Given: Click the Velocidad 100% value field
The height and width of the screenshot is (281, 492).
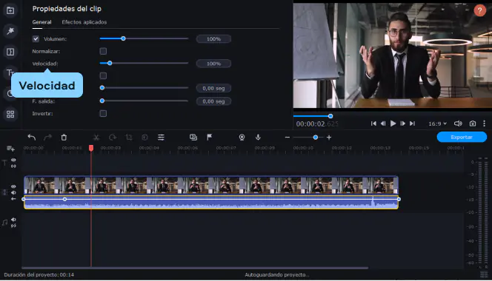Looking at the screenshot, I should click(213, 64).
